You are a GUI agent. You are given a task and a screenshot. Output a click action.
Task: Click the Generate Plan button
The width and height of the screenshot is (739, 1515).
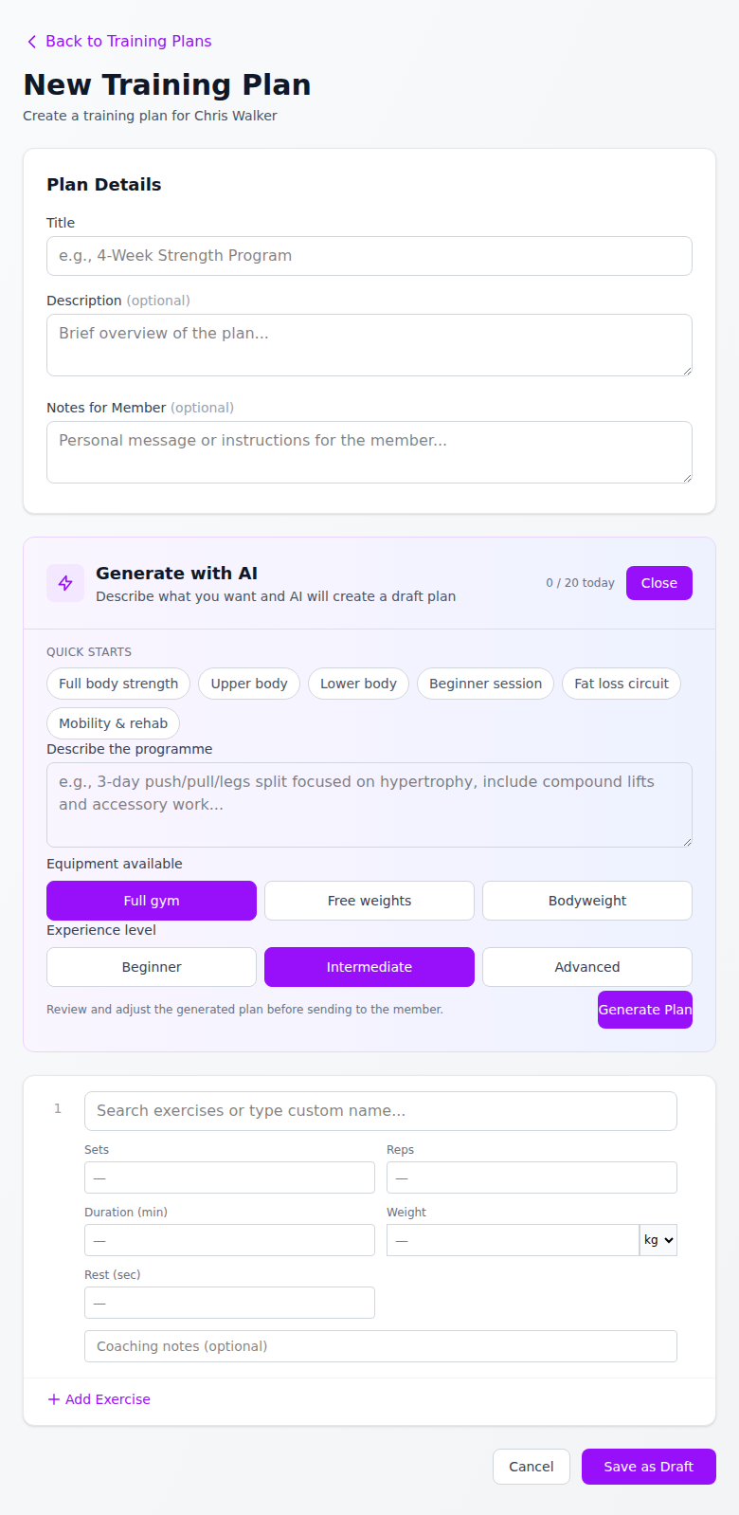(644, 1010)
